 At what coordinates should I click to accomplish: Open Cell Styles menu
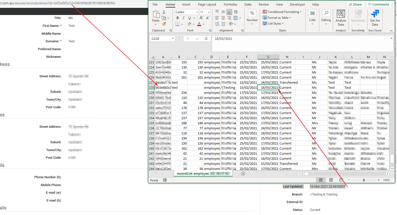click(x=273, y=24)
